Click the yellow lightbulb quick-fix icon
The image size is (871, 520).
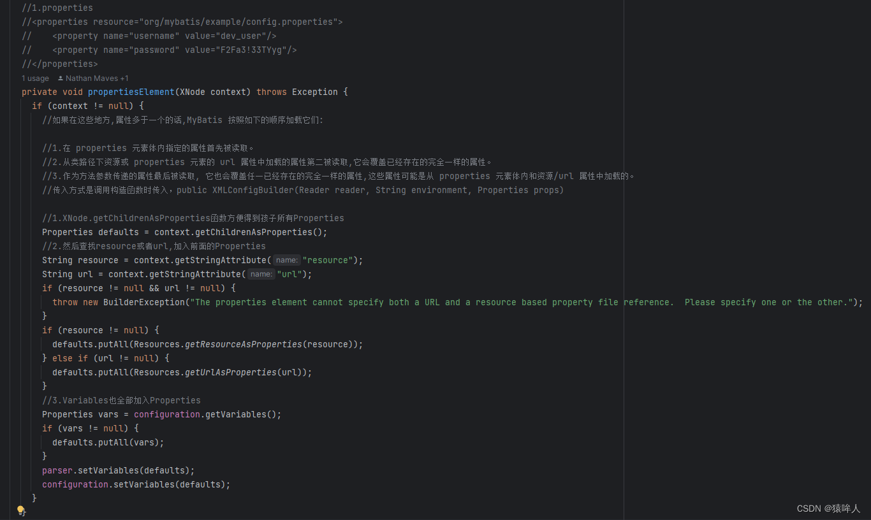point(20,510)
